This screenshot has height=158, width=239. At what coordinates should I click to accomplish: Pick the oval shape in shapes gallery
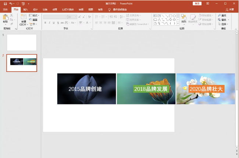tap(174, 16)
